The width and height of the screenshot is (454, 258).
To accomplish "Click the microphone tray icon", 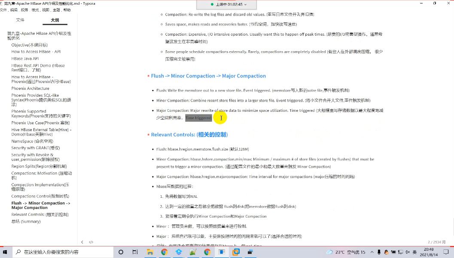I will (379, 252).
